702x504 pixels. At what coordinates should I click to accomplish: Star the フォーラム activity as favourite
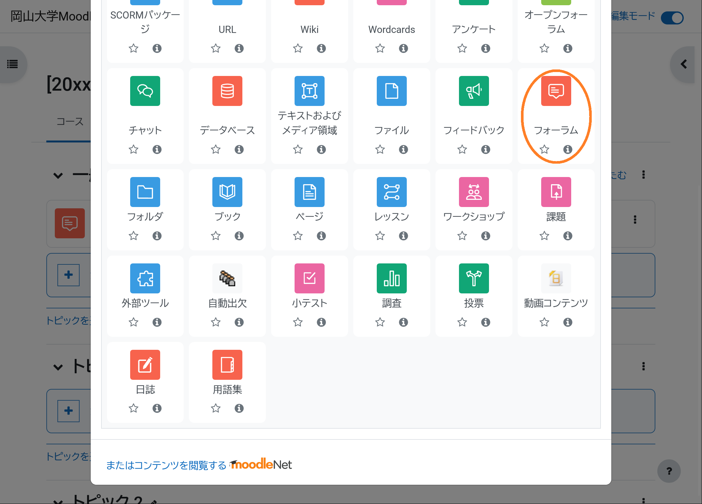pos(544,149)
